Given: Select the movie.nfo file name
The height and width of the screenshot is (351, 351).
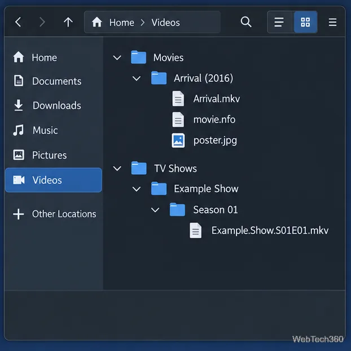Looking at the screenshot, I should click(214, 120).
